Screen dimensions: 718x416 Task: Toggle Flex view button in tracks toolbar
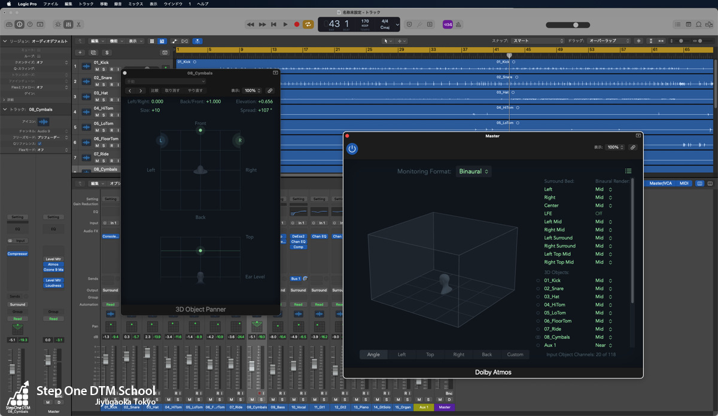coord(184,41)
